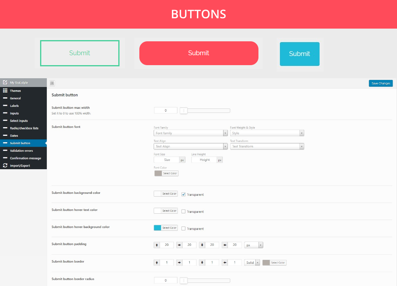This screenshot has height=286, width=397.
Task: Click the padding top value field
Action: 167,245
